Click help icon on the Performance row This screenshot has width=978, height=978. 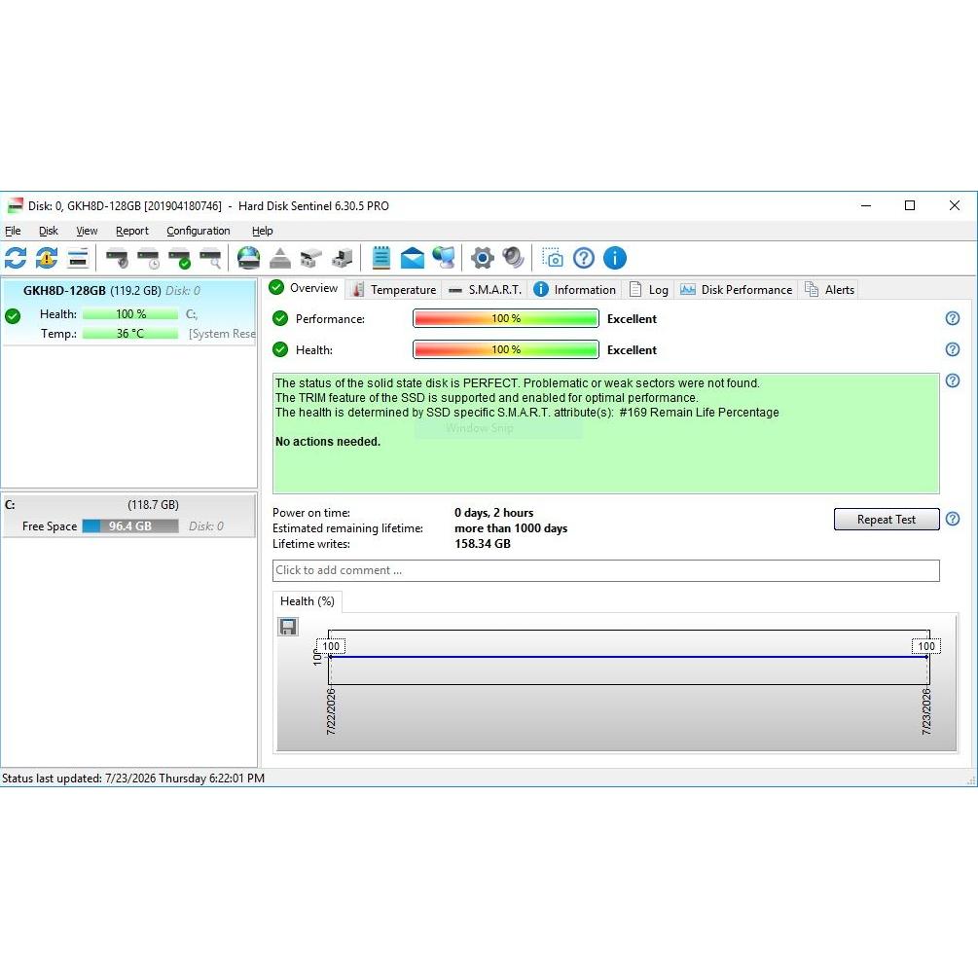[x=953, y=319]
